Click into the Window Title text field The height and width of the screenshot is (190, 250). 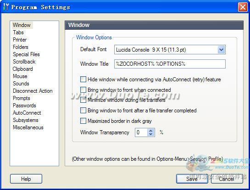pyautogui.click(x=170, y=64)
